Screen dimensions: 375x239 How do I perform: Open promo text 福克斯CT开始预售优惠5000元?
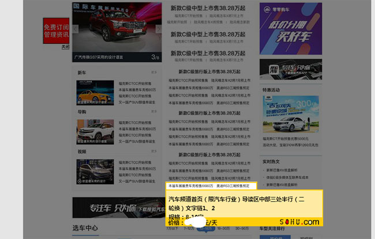(286, 139)
